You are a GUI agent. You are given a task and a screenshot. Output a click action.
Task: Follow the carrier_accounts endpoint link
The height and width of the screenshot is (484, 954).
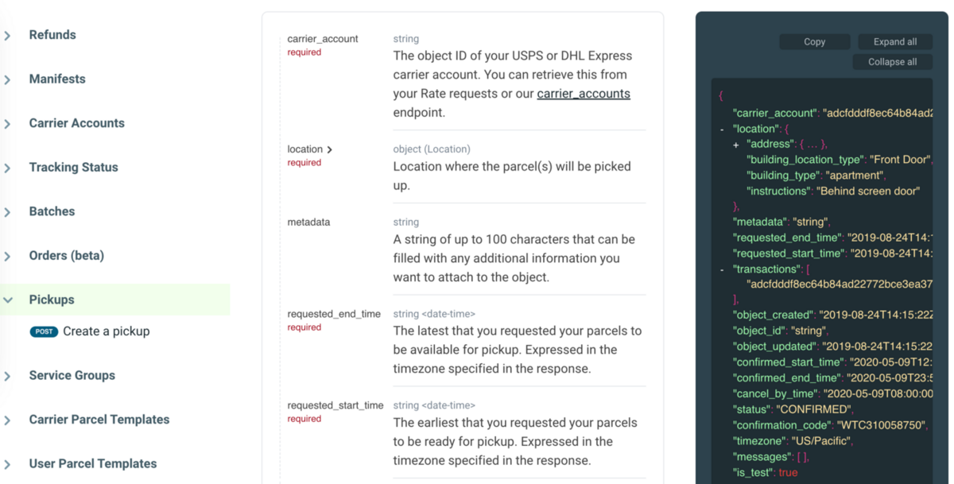584,94
